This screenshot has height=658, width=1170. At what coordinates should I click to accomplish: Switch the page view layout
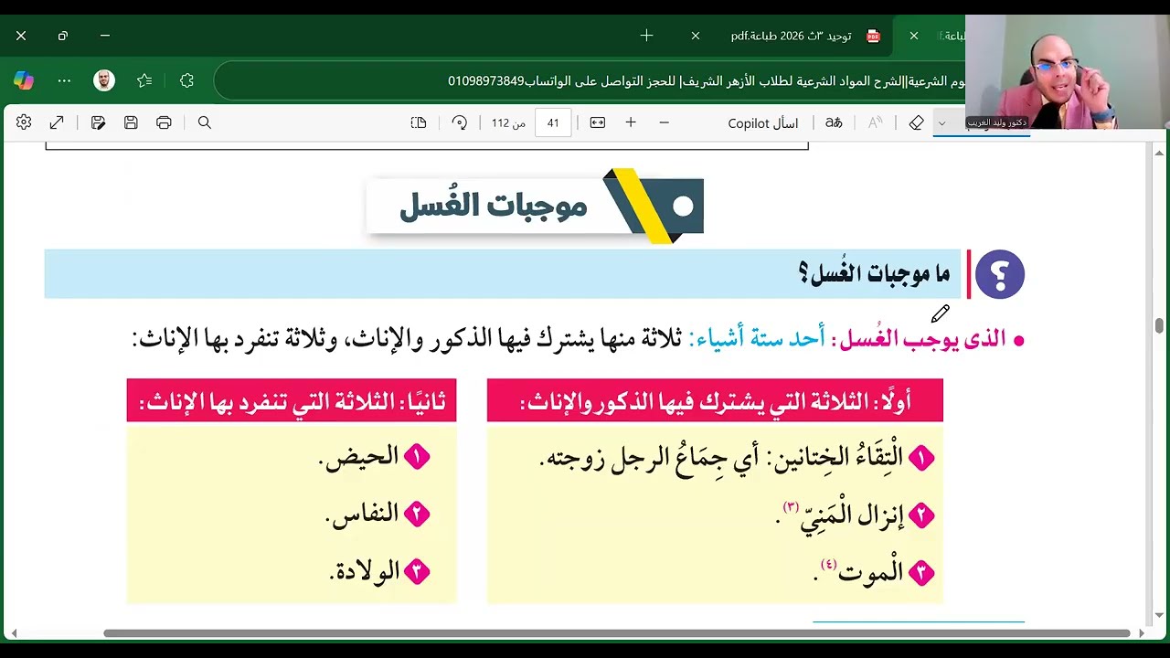(419, 122)
